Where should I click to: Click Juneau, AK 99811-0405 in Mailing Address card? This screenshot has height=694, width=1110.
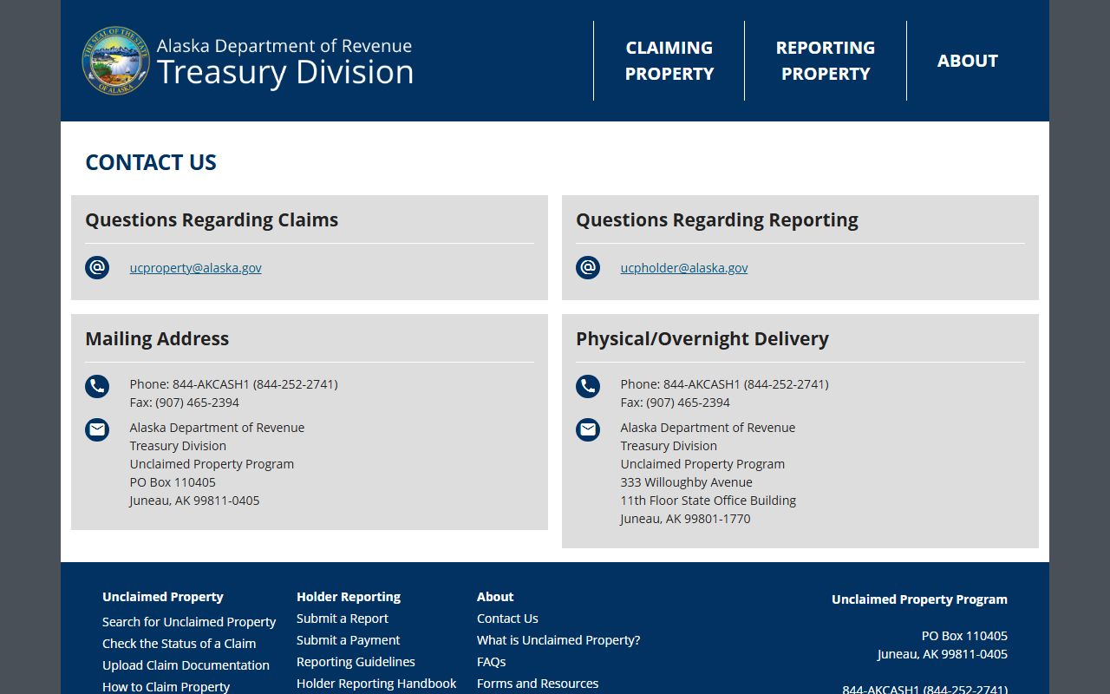tap(194, 501)
